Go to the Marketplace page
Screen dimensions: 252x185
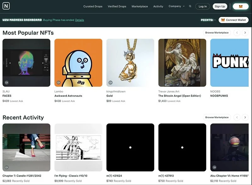click(x=140, y=6)
